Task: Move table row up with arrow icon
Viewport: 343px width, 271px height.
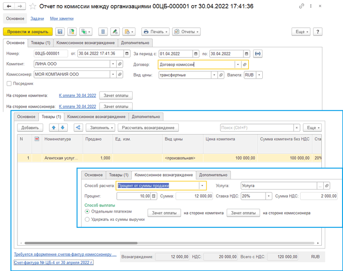Action: click(54, 128)
